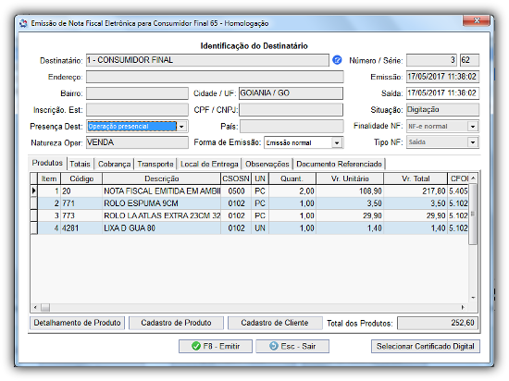This screenshot has width=509, height=381.
Task: Click the row selector for item 2
Action: coord(33,203)
